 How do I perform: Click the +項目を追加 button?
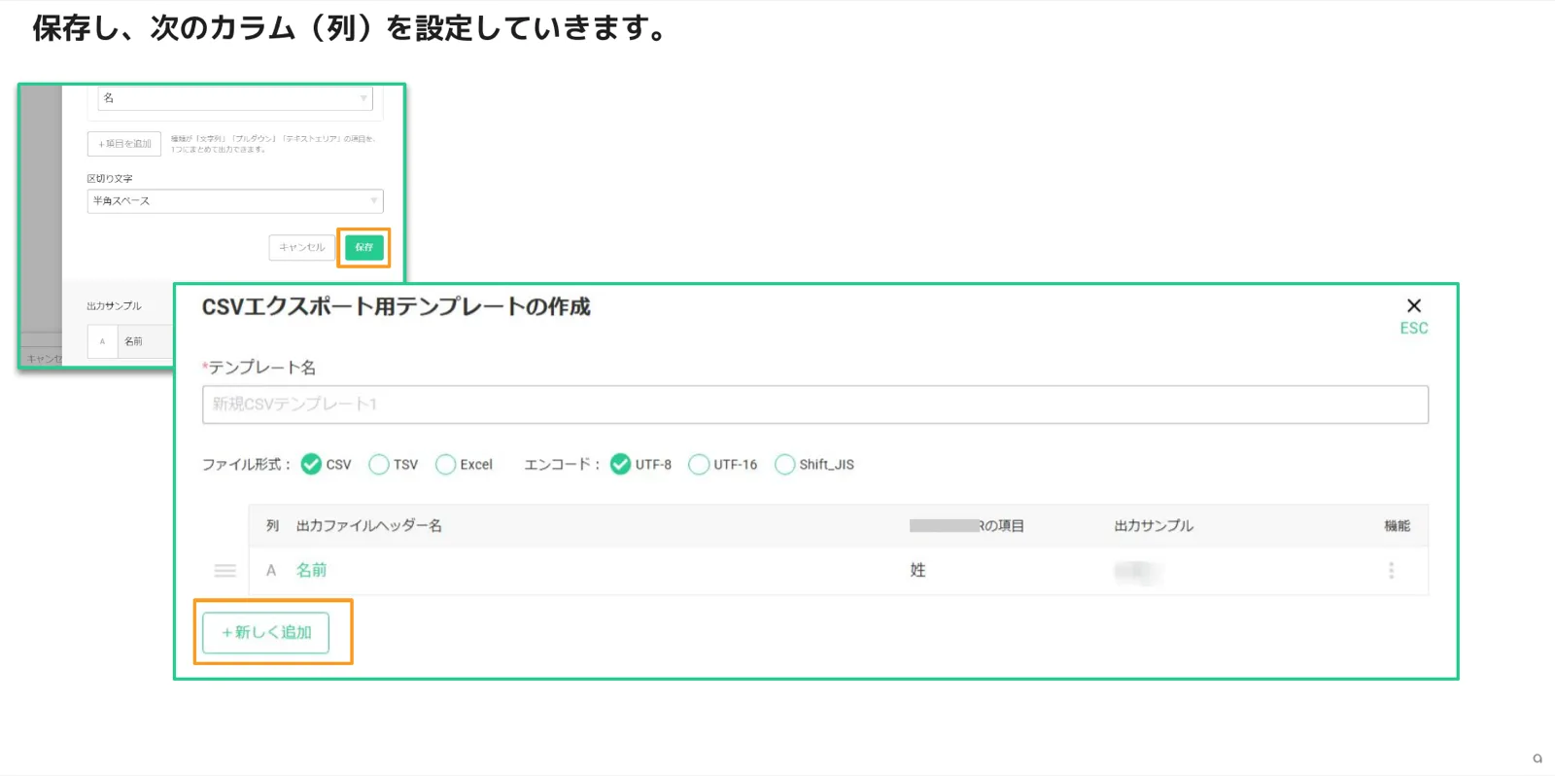(124, 144)
